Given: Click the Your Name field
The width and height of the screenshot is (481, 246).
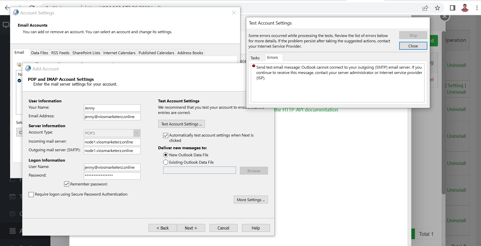Looking at the screenshot, I should [112, 108].
